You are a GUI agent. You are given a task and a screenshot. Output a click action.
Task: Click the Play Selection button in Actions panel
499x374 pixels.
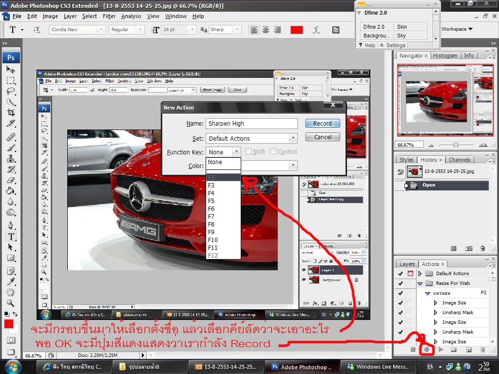441,350
